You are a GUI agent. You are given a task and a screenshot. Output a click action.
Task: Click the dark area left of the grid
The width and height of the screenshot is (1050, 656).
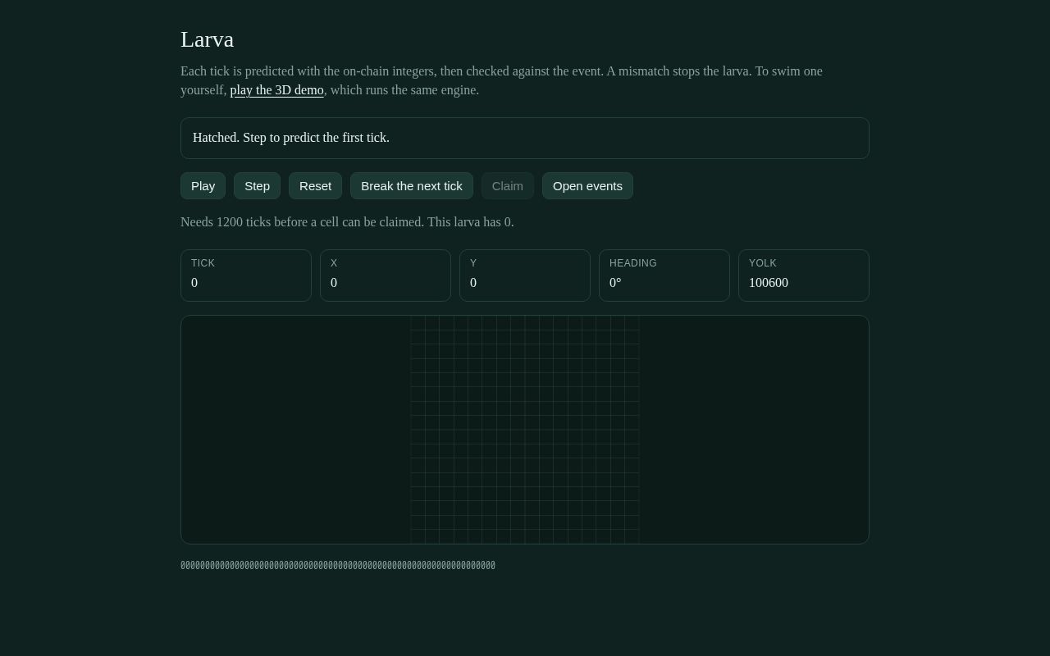[295, 430]
